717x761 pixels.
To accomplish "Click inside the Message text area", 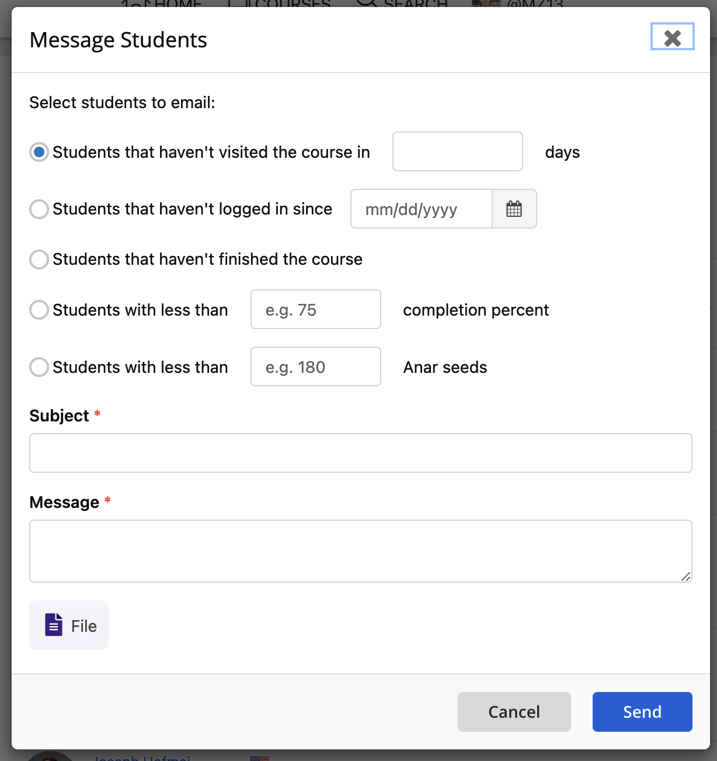I will [x=361, y=551].
